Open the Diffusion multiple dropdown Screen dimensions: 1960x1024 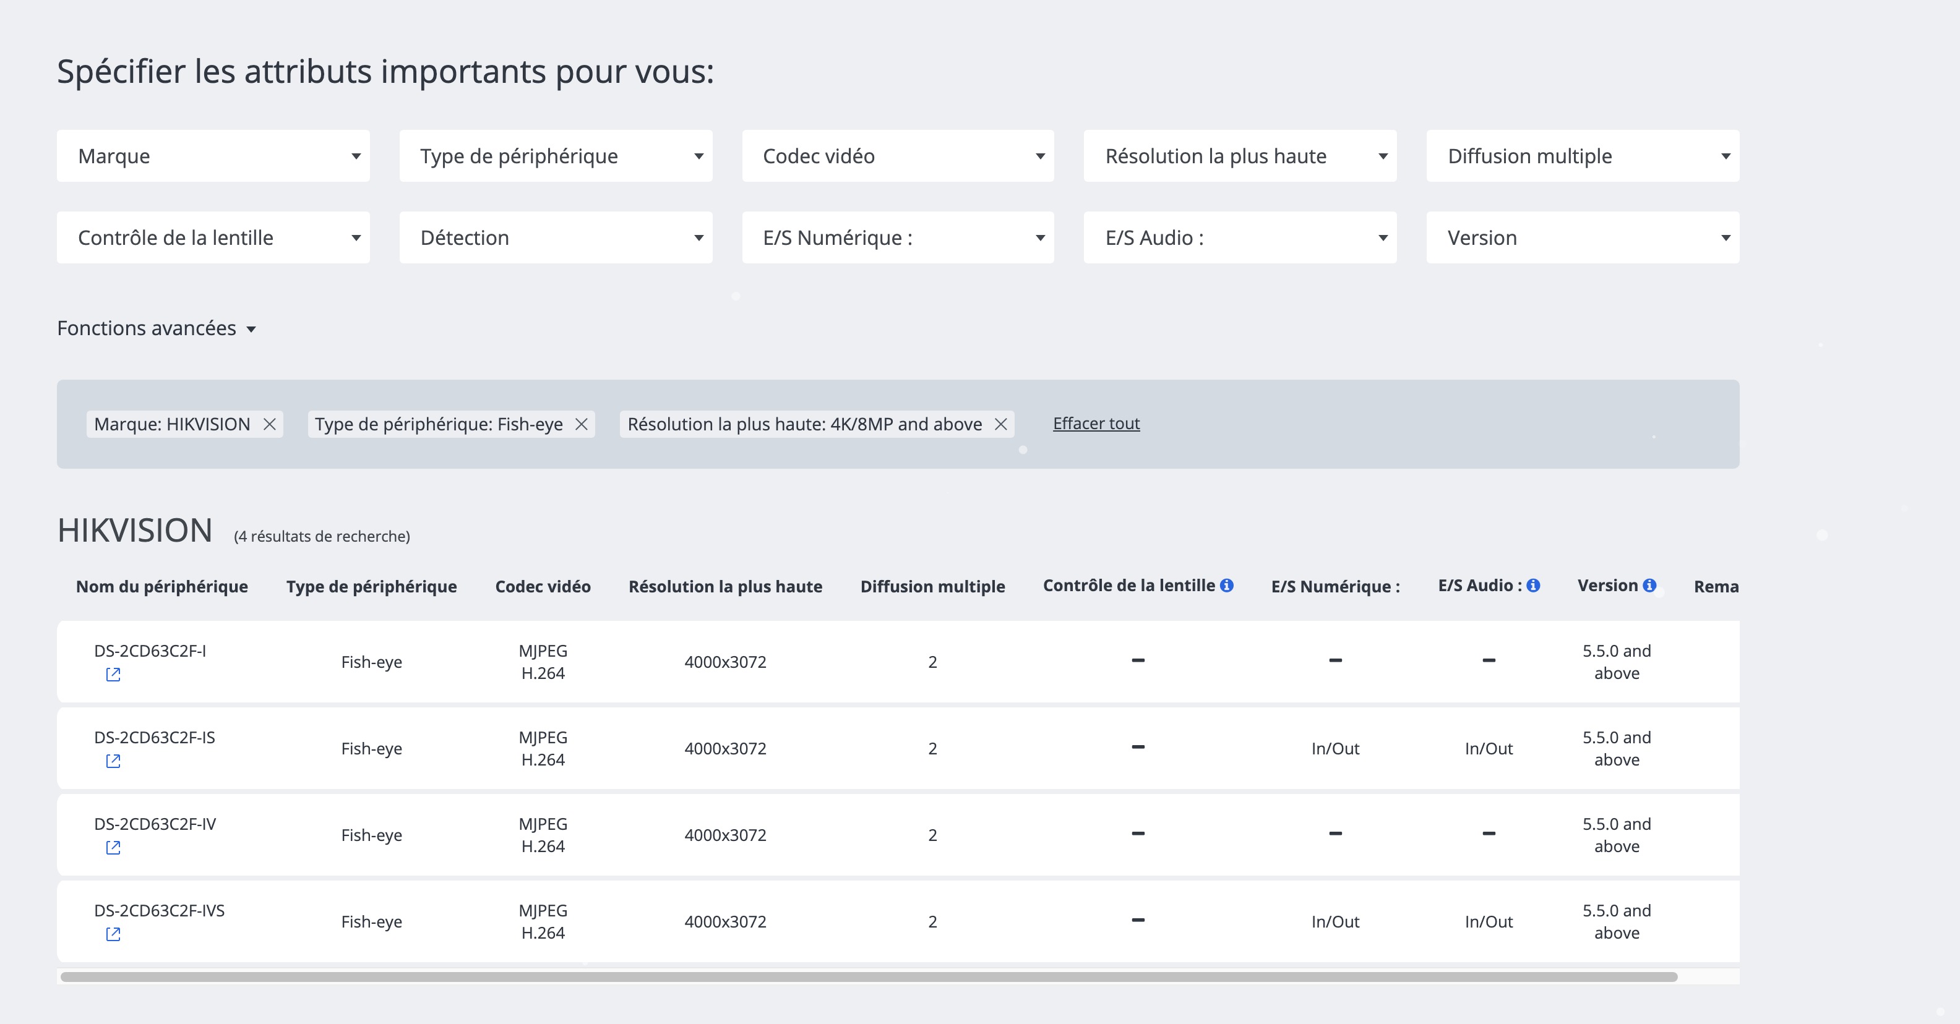(1583, 156)
